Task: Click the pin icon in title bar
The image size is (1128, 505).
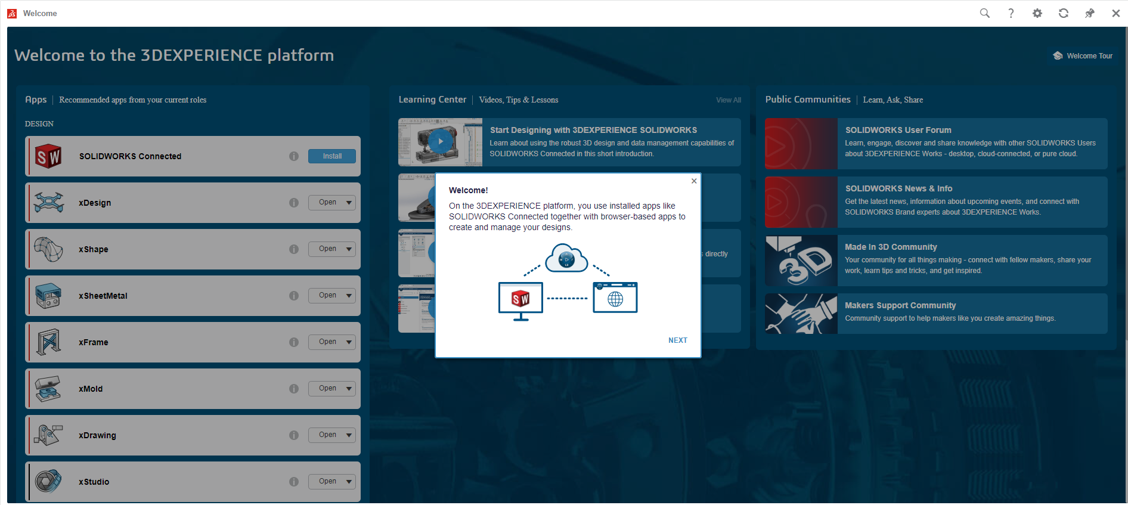Action: pyautogui.click(x=1090, y=13)
